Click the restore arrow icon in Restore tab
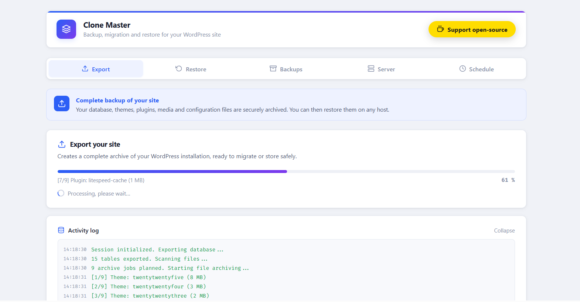This screenshot has width=580, height=302. [179, 69]
